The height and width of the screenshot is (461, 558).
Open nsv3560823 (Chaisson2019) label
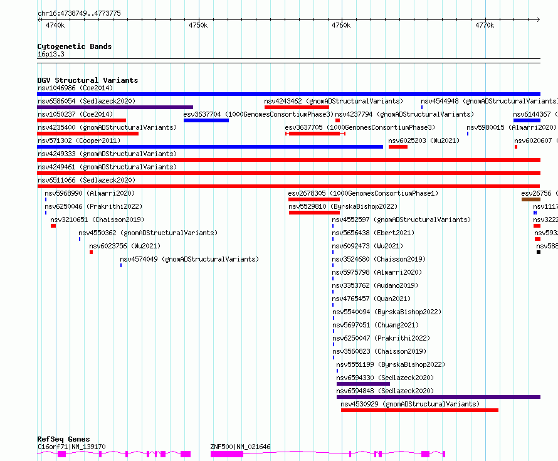coord(379,351)
